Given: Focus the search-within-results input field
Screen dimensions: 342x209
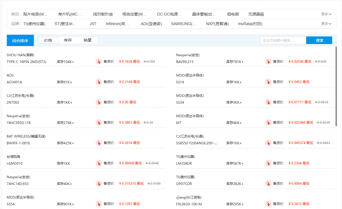Looking at the screenshot, I should [x=283, y=40].
